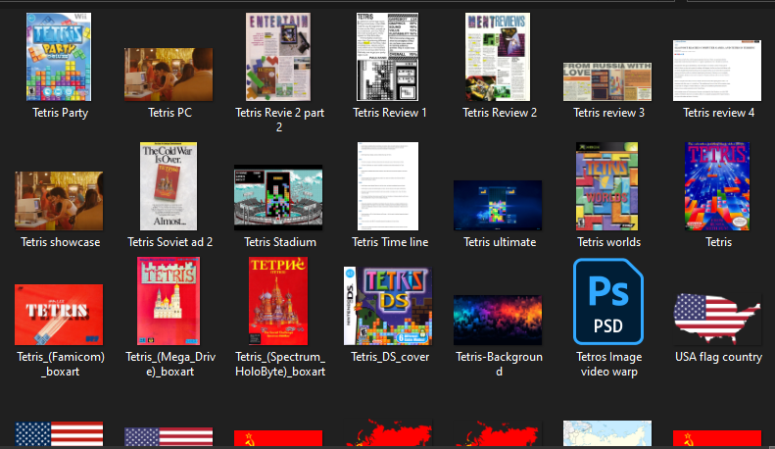Select the Tetris worlds Xbox cover thumbnail
The height and width of the screenshot is (449, 775).
click(606, 186)
